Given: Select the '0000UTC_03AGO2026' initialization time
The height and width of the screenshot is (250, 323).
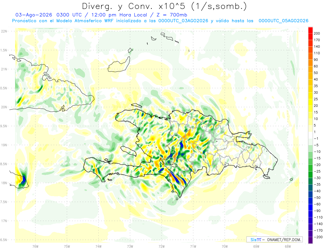Looking at the screenshot, I should point(183,21).
